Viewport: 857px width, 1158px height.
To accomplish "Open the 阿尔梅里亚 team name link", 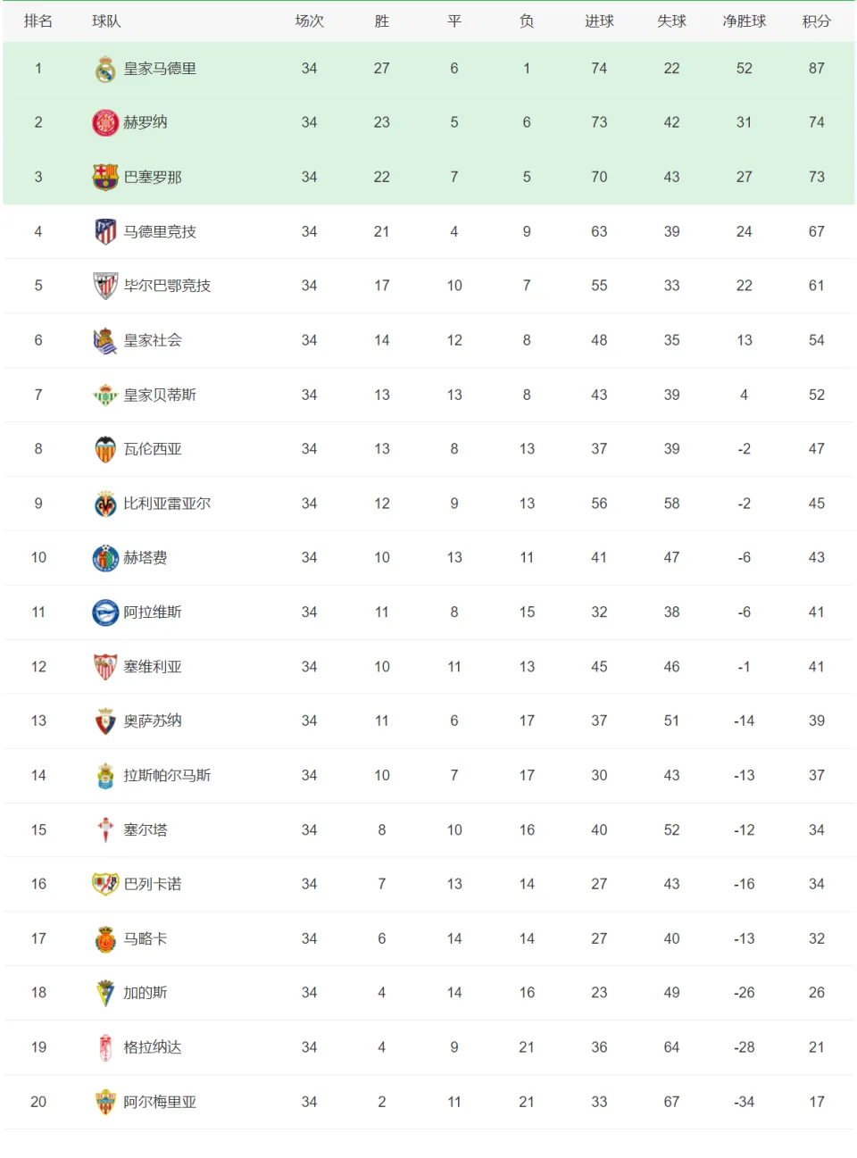I will pos(160,1102).
